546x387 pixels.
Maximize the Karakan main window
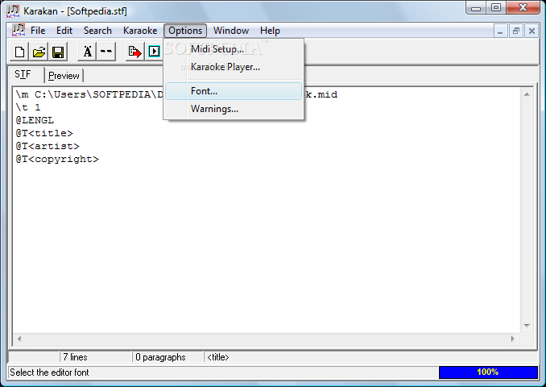click(496, 7)
